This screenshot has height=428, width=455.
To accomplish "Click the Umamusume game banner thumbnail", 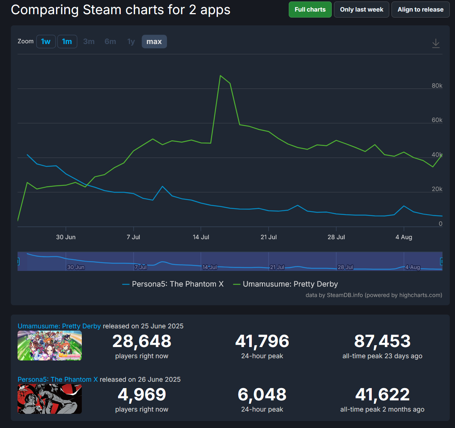I will click(x=50, y=346).
